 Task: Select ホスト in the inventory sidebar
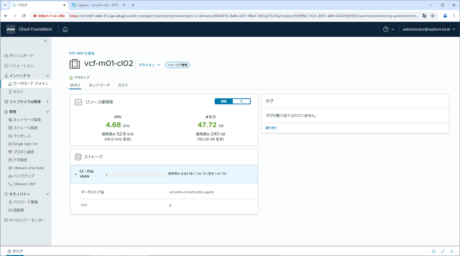(16, 92)
